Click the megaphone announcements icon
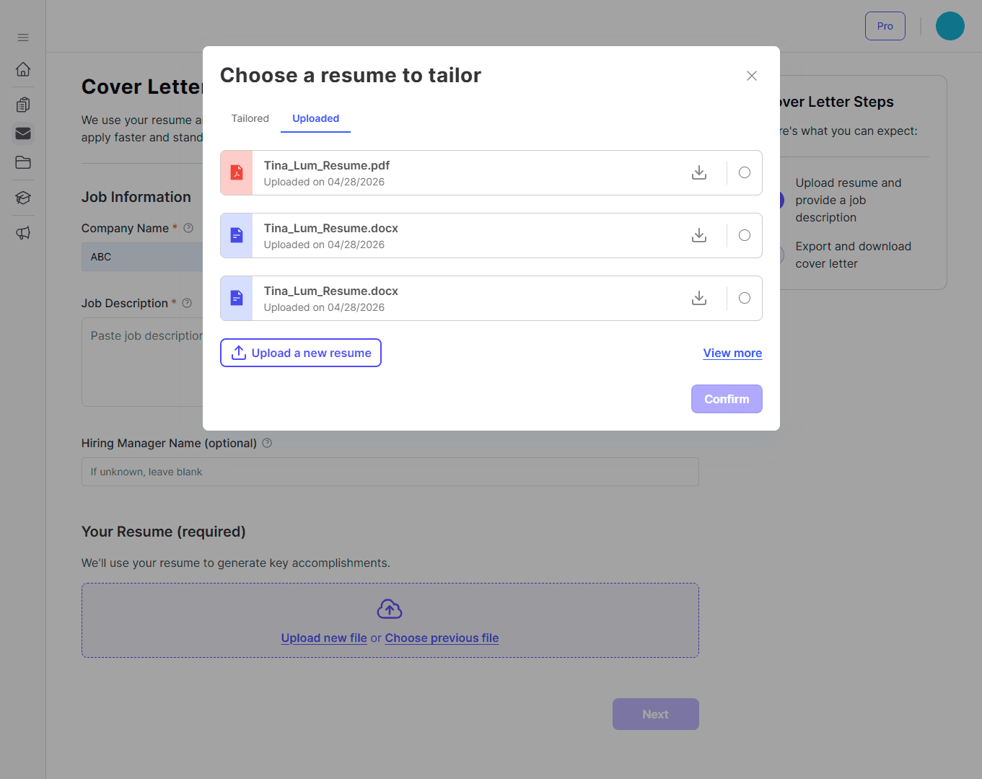 [23, 233]
